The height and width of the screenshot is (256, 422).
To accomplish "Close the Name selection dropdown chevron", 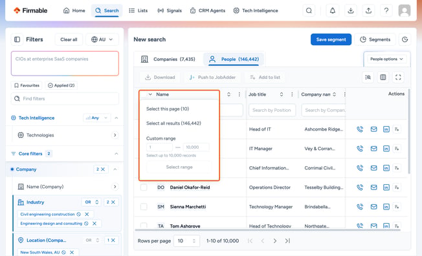I will point(150,94).
